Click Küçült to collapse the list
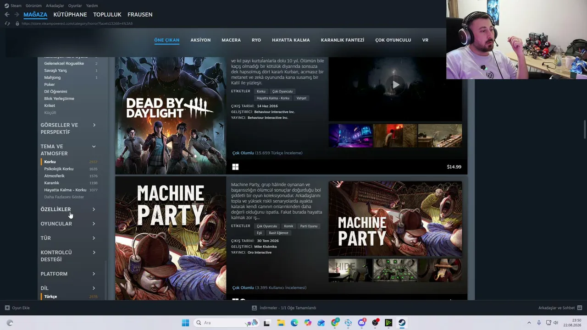The image size is (587, 330). 50,113
